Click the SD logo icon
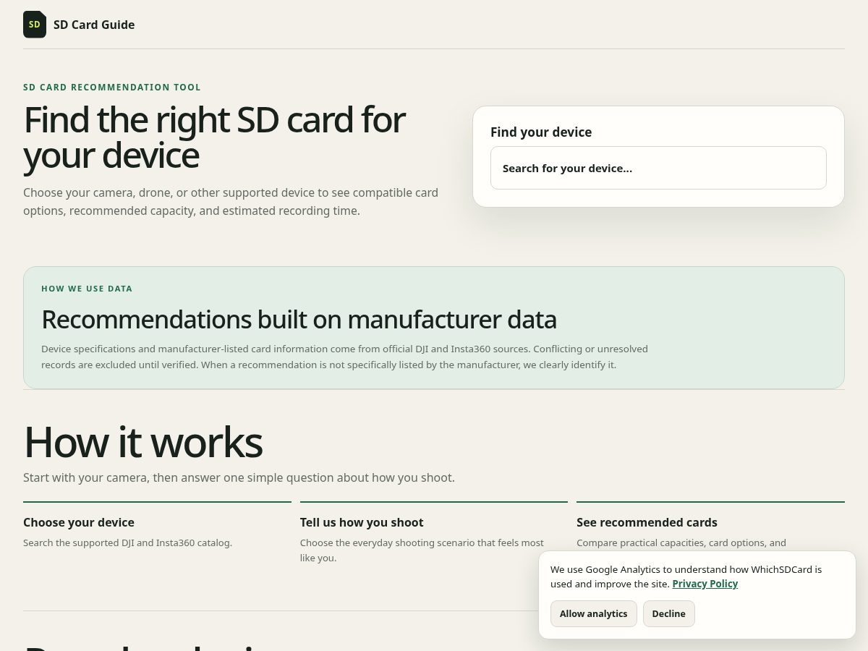Viewport: 868px width, 651px height. pyautogui.click(x=35, y=25)
